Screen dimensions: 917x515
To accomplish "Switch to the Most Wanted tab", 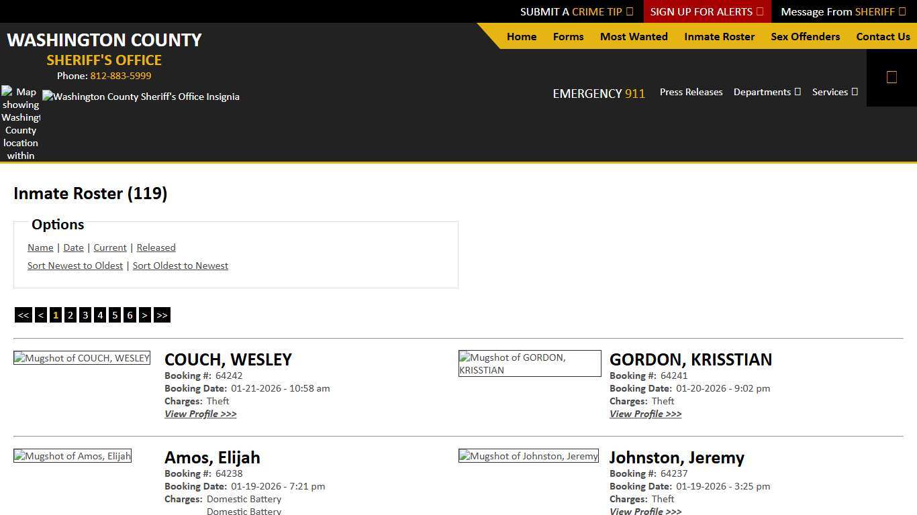I will coord(633,37).
